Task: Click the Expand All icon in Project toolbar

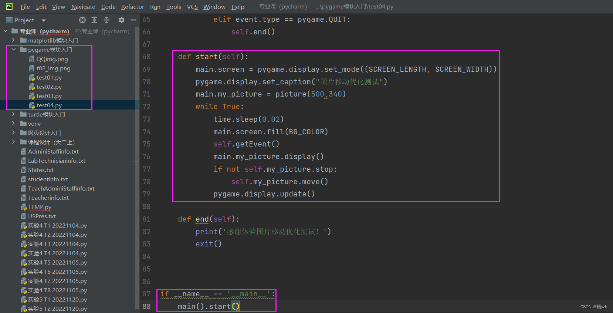Action: (x=94, y=20)
